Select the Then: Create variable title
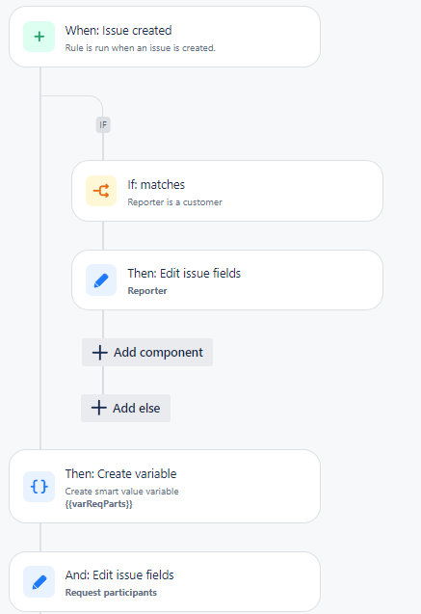 coord(120,474)
